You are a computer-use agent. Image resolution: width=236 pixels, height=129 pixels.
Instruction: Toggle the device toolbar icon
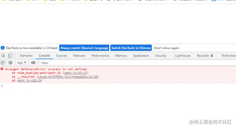[10, 55]
